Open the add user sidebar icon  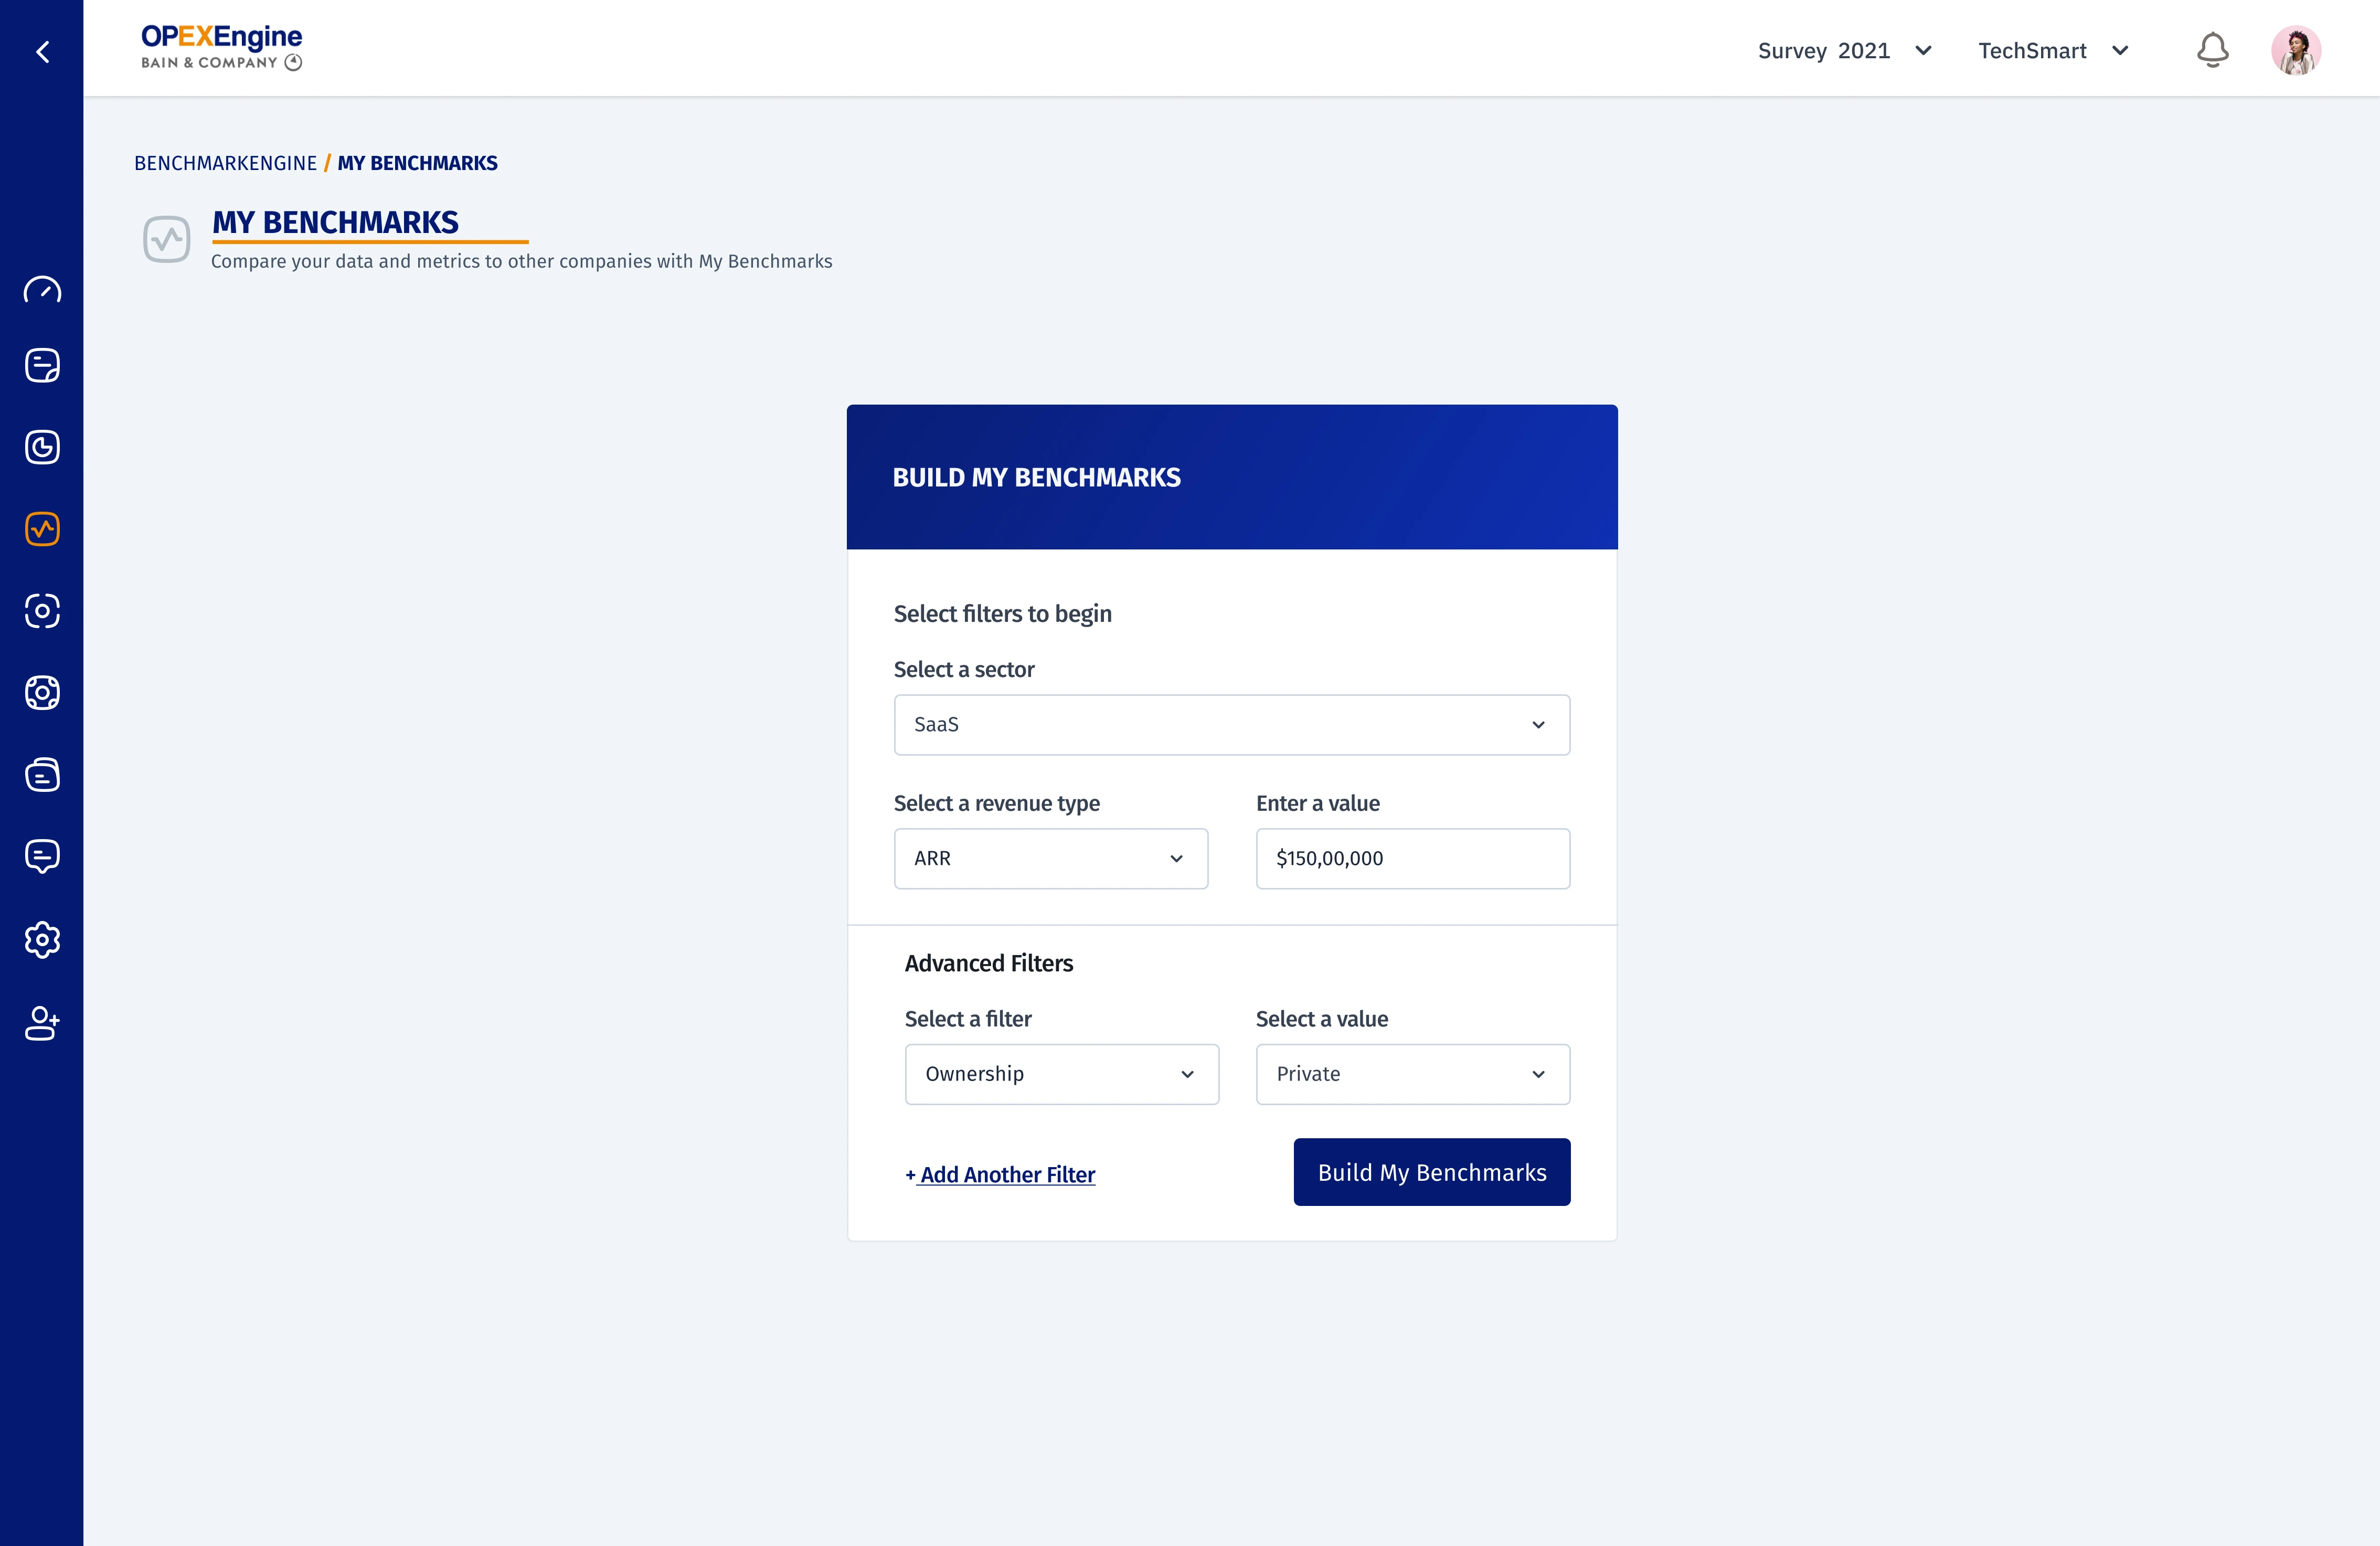[x=42, y=1023]
